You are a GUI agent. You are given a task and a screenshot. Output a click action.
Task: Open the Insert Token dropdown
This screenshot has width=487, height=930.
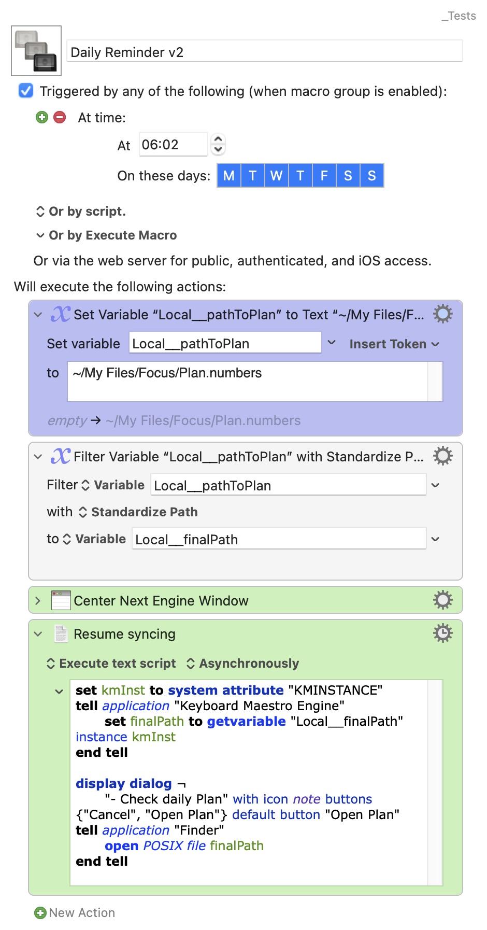coord(394,344)
